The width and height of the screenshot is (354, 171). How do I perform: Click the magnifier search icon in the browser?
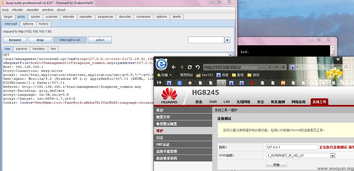346,67
